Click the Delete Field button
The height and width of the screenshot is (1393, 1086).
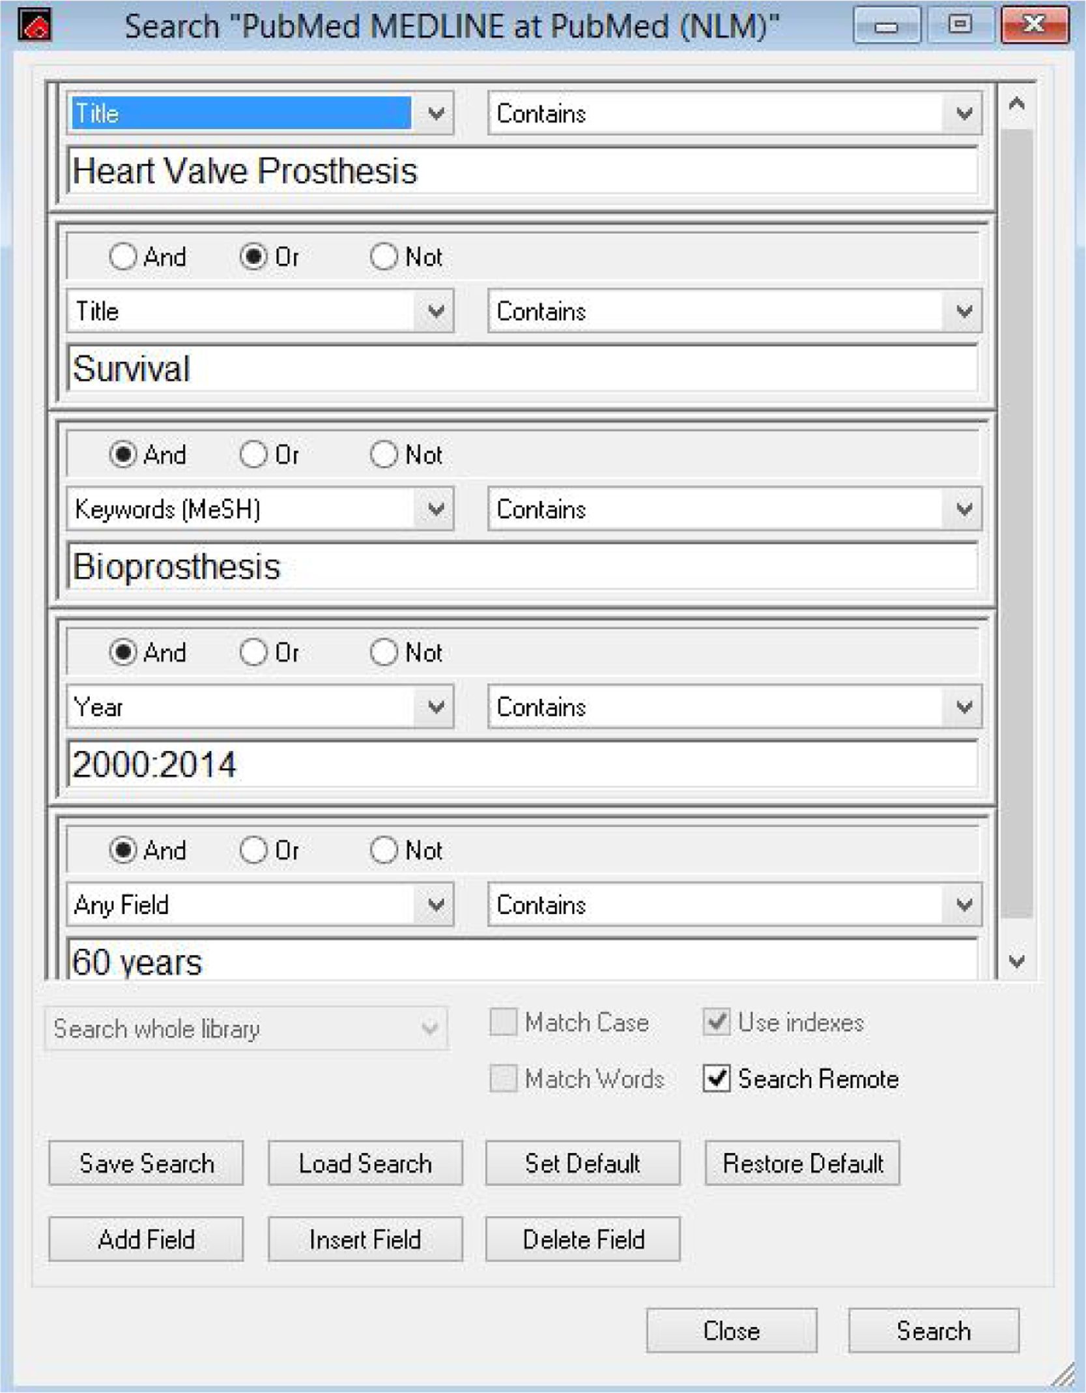tap(583, 1239)
